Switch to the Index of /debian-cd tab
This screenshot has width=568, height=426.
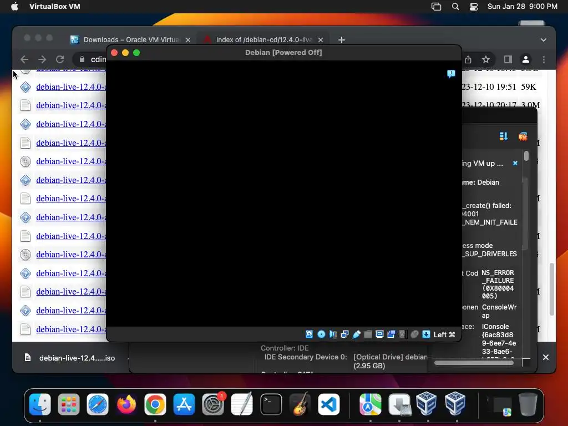(264, 40)
